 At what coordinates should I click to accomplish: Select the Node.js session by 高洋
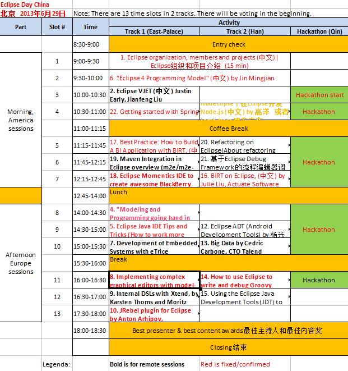point(245,112)
